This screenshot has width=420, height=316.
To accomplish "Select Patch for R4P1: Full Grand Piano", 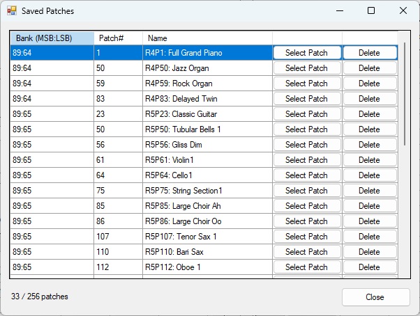I will click(x=307, y=53).
